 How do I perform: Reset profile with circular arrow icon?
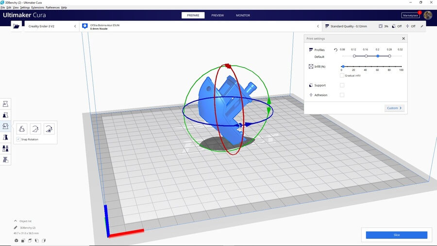[x=336, y=50]
